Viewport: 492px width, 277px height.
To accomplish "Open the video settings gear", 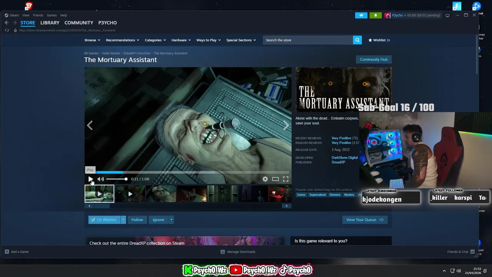I will point(265,179).
